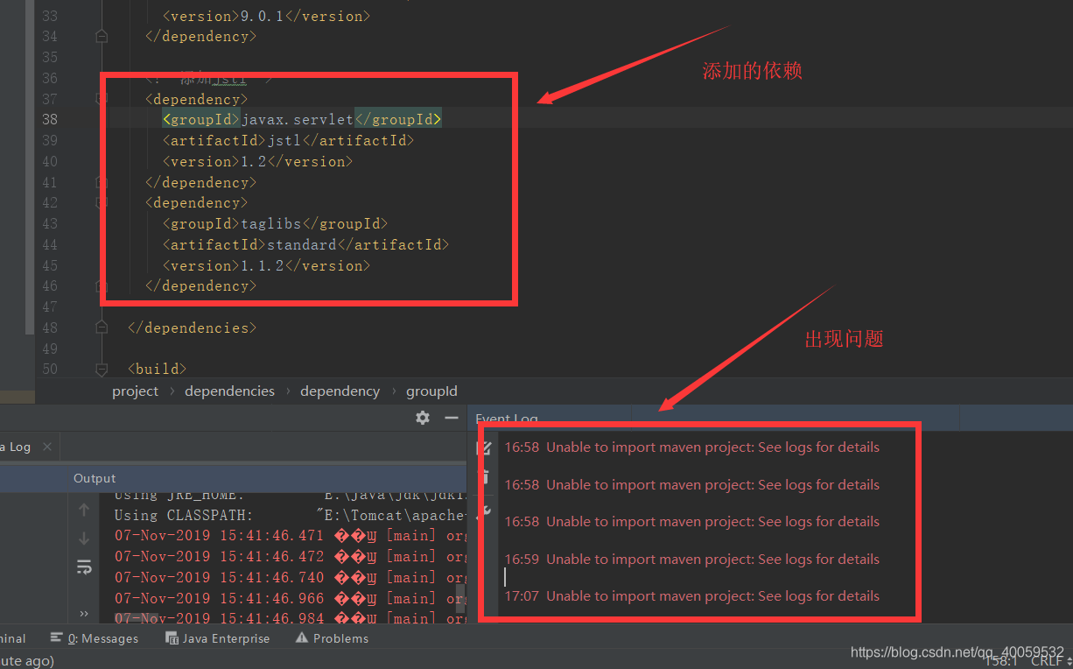Image resolution: width=1073 pixels, height=669 pixels.
Task: Click the <build> tag on line 50
Action: point(157,370)
